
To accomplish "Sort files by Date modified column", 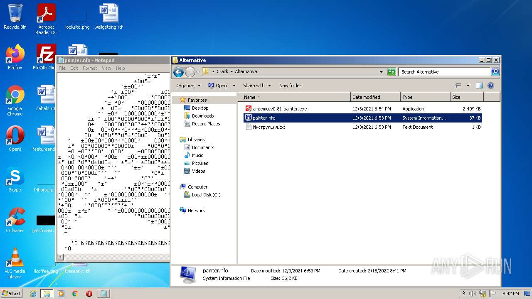I will pos(375,97).
